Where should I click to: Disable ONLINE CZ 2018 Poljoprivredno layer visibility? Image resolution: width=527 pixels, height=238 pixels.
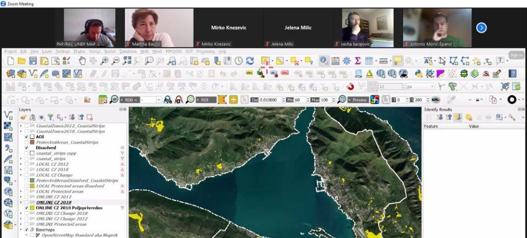pos(26,208)
